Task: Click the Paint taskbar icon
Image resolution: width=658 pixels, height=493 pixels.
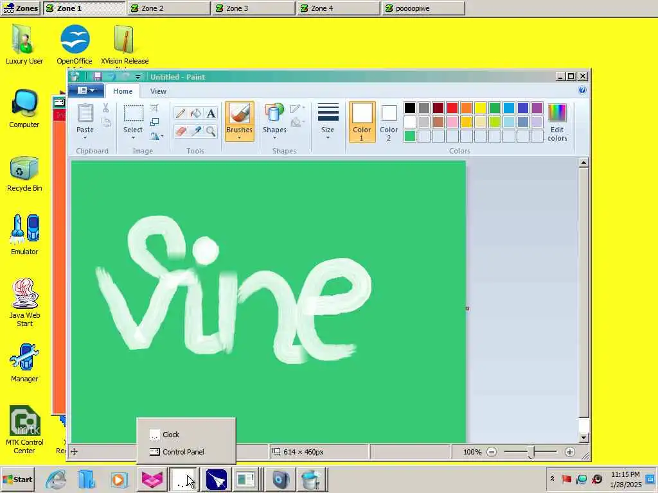Action: pos(312,480)
